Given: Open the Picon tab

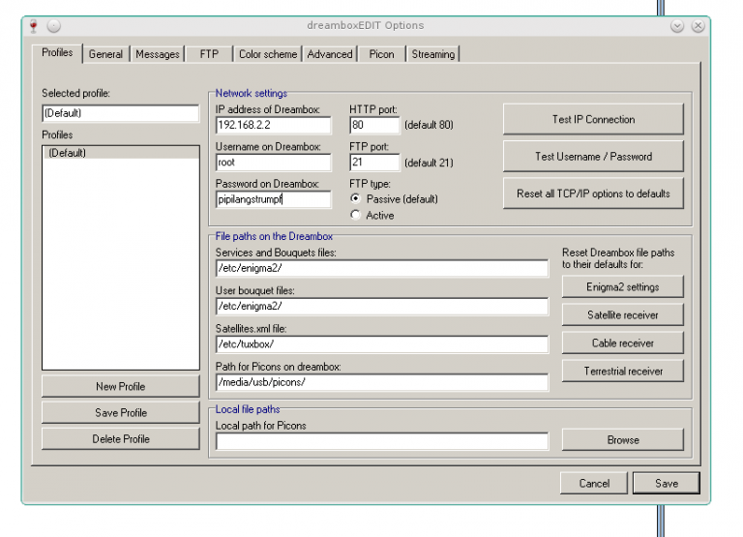Looking at the screenshot, I should pos(381,54).
